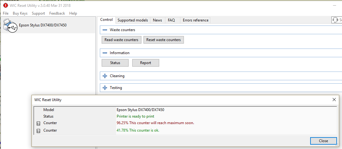Click the dialog resize grip at the corner
This screenshot has width=342, height=149.
(337, 145)
